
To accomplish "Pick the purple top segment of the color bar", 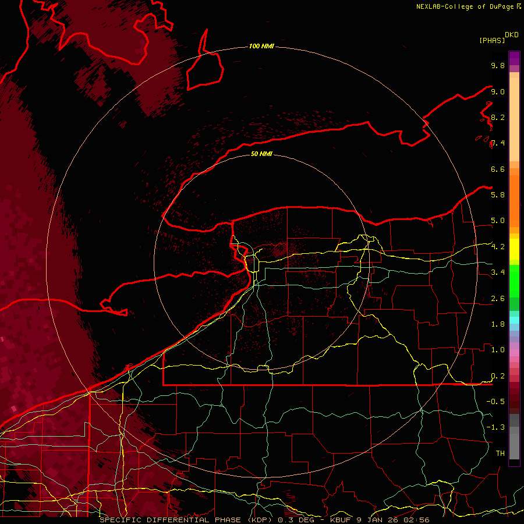I will pos(514,58).
